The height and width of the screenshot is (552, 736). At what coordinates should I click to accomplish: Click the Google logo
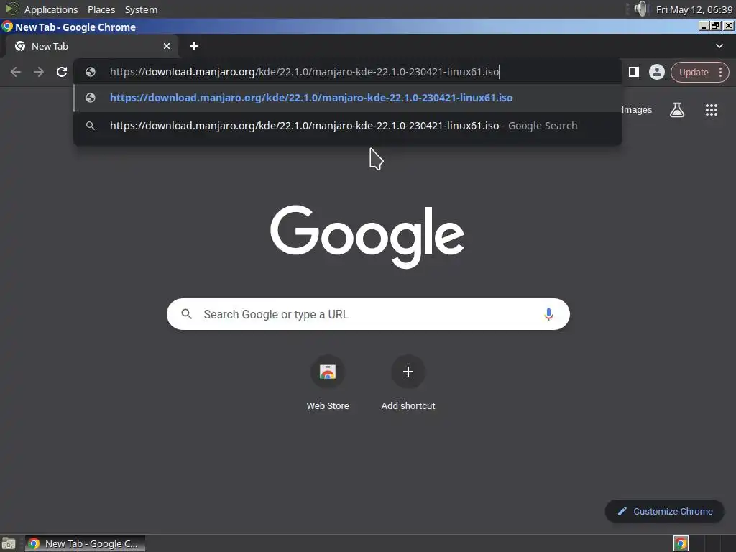pyautogui.click(x=367, y=236)
